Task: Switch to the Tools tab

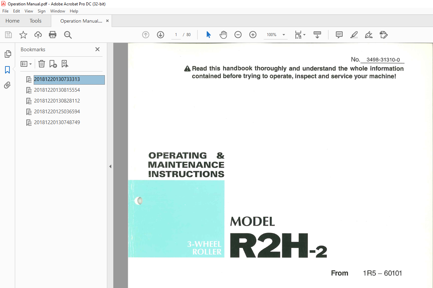Action: (x=35, y=21)
